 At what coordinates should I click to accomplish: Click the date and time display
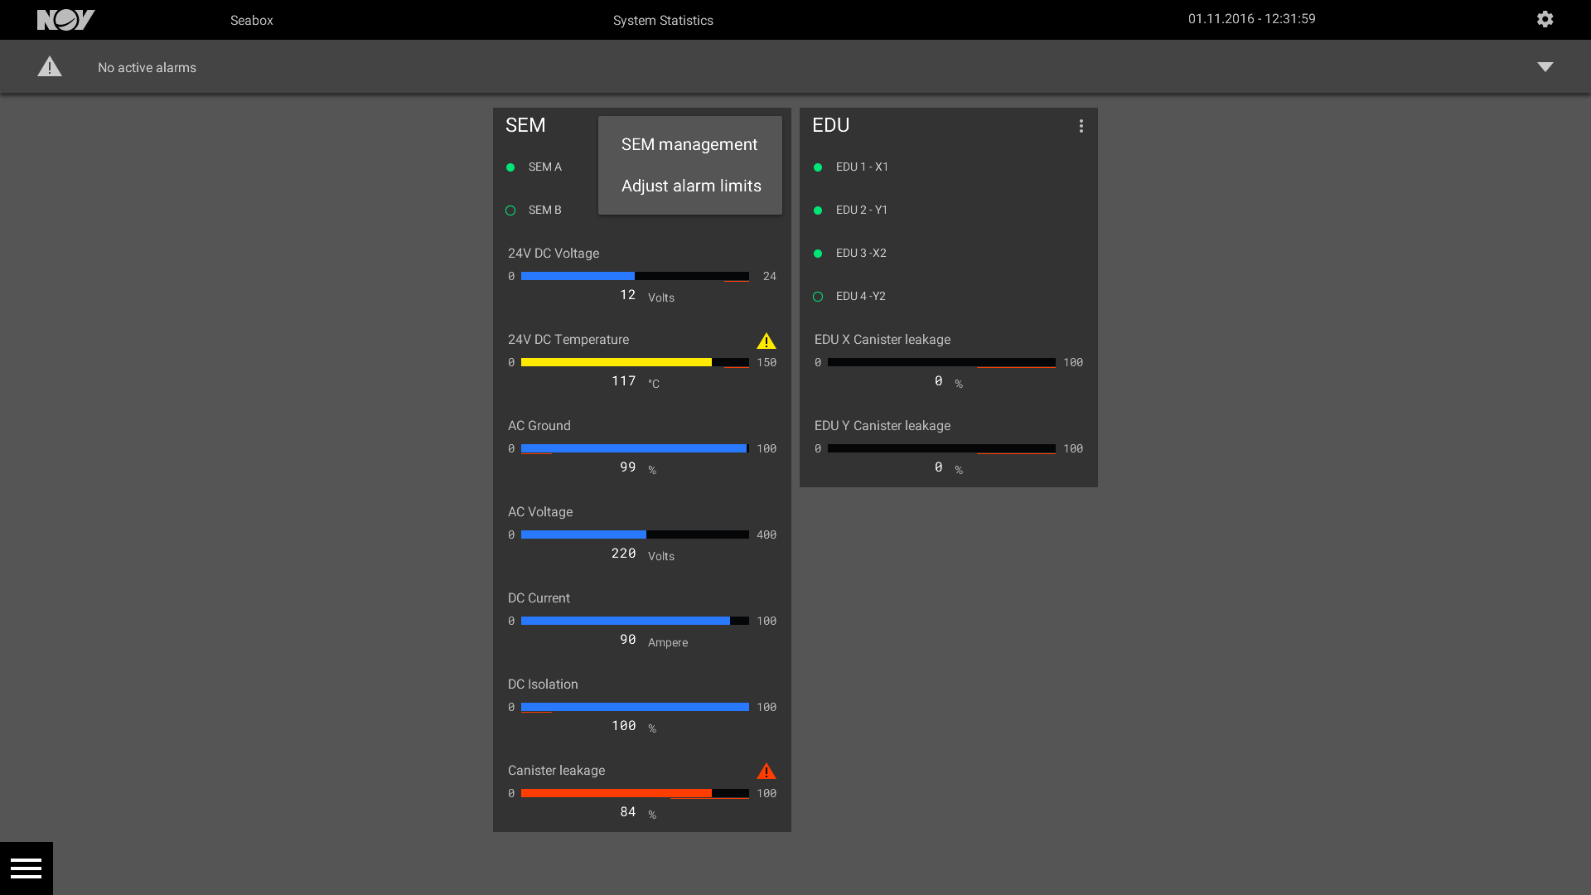pyautogui.click(x=1251, y=19)
